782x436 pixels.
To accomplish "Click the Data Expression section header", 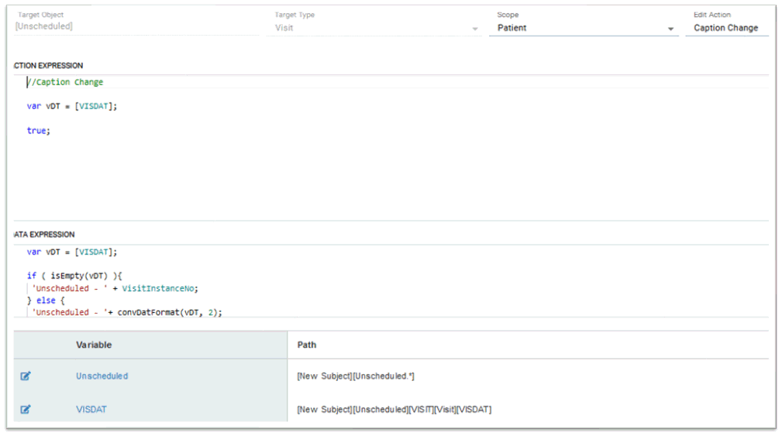I will (x=44, y=235).
